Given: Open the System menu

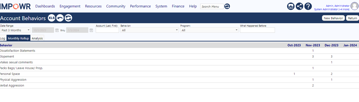Looking at the screenshot, I should pos(161,6).
